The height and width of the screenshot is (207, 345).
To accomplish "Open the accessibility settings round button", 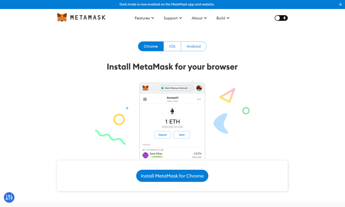I will pos(9,197).
